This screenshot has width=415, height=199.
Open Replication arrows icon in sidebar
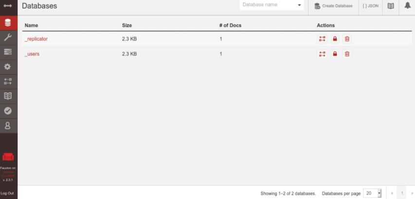click(8, 82)
